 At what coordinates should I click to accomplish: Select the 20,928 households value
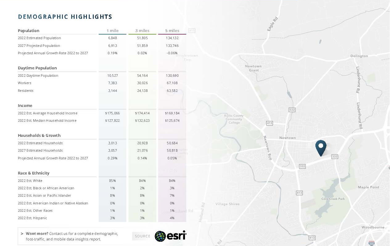tap(142, 143)
